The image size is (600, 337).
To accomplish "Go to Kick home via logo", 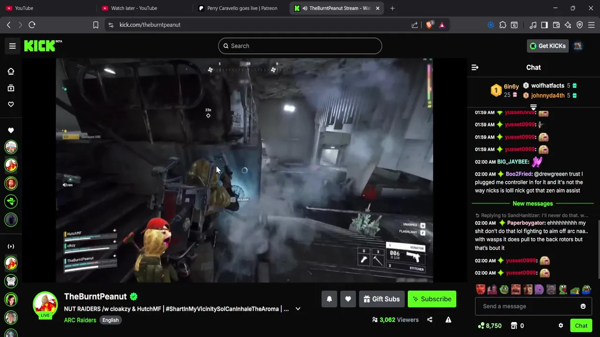I will 43,45.
